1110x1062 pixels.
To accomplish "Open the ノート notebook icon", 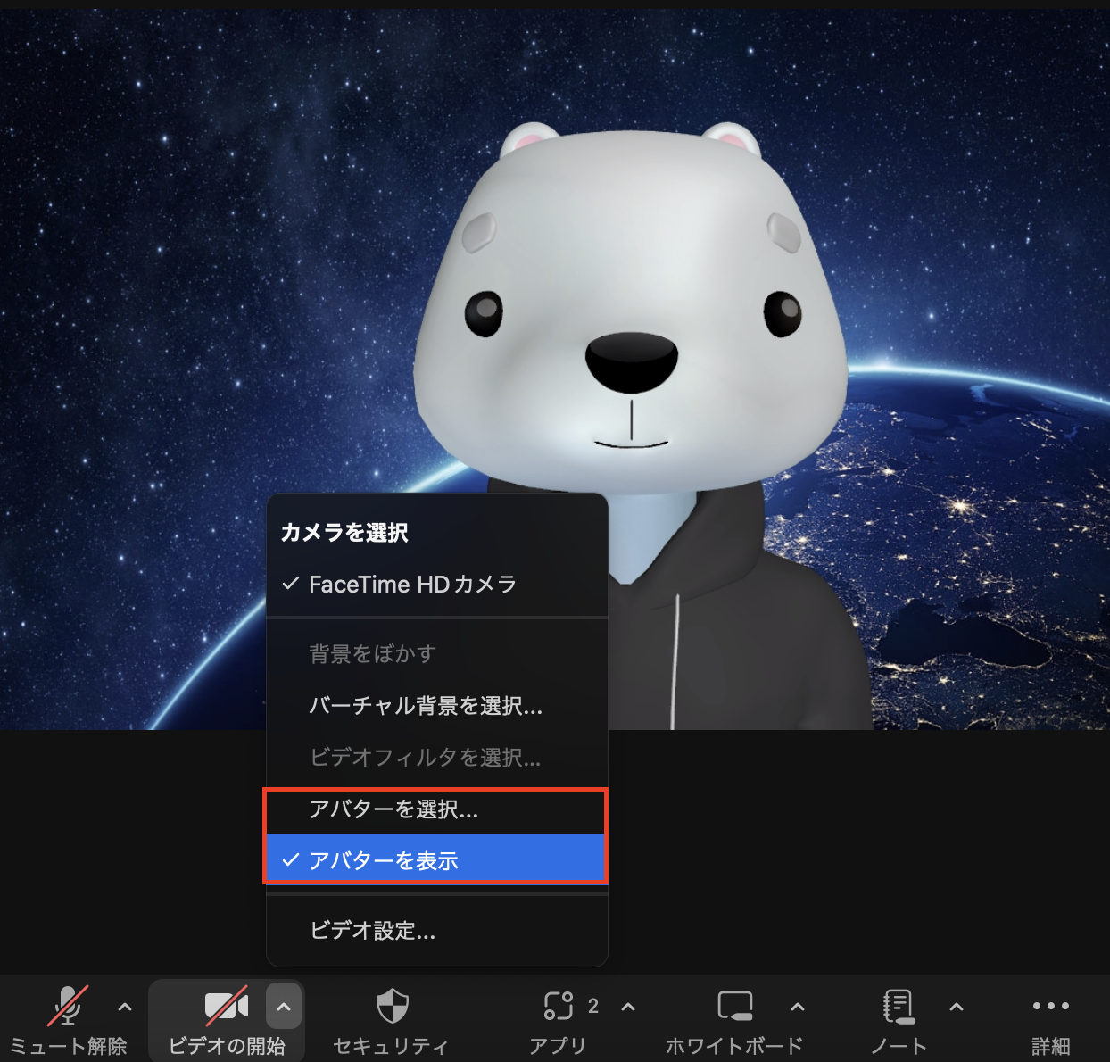I will pos(899,1006).
